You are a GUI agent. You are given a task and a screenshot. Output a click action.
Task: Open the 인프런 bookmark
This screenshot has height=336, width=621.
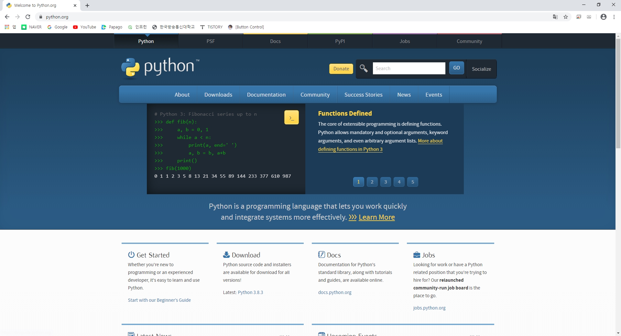[137, 27]
